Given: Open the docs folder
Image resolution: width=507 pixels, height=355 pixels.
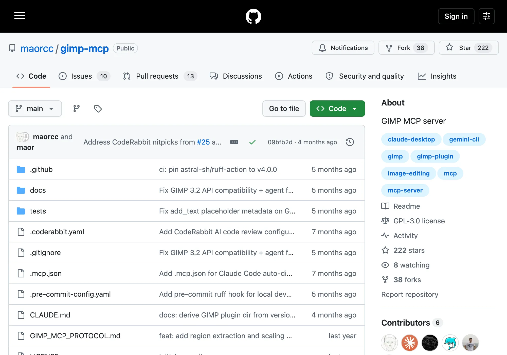Looking at the screenshot, I should (x=38, y=190).
